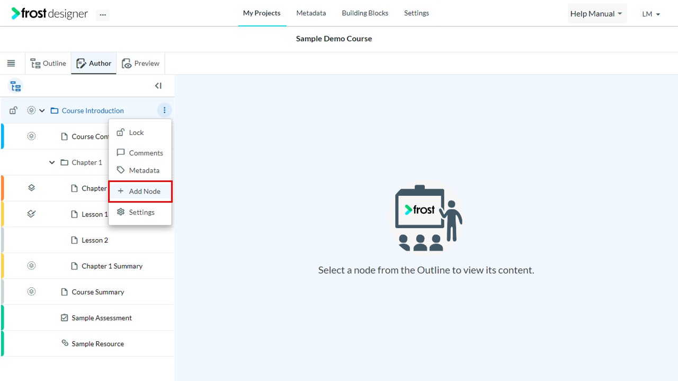The height and width of the screenshot is (381, 678).
Task: Click the Chapter 1 folder icon
Action: tap(64, 162)
